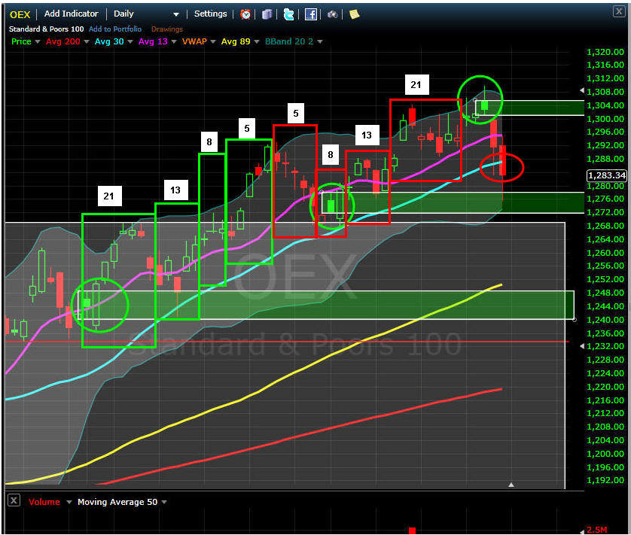Select the yellow Avg 89 label

tap(236, 41)
